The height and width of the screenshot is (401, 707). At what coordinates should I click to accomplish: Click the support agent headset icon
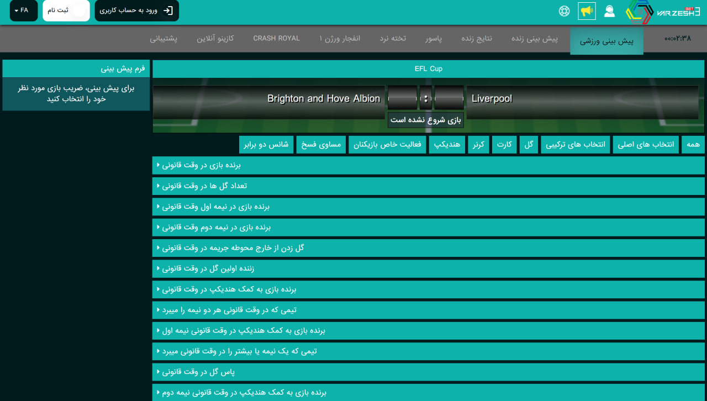tap(609, 11)
